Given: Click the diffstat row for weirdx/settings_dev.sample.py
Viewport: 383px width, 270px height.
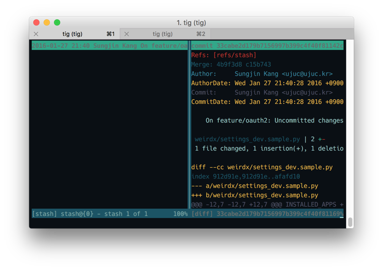Looking at the screenshot, I should pos(260,139).
